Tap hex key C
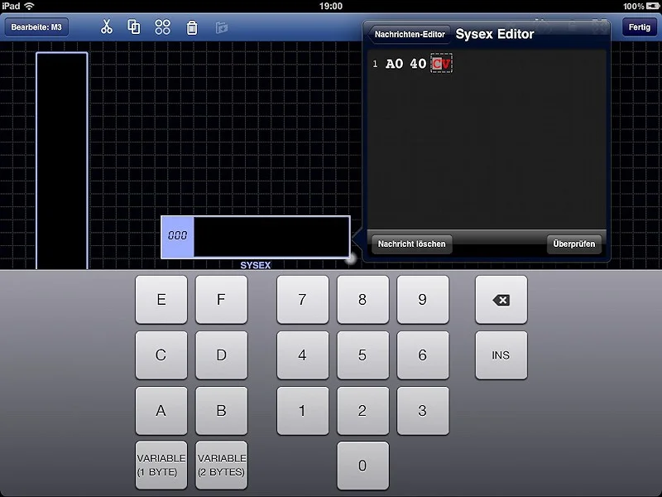 click(161, 355)
